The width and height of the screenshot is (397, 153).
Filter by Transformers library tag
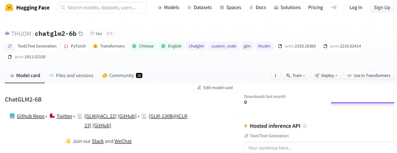point(109,46)
